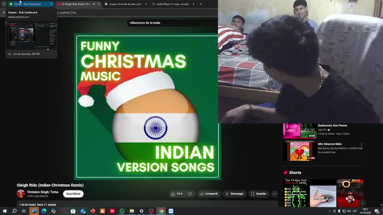The width and height of the screenshot is (383, 215).
Task: Open Alex PH channel name
Action: (x=322, y=130)
